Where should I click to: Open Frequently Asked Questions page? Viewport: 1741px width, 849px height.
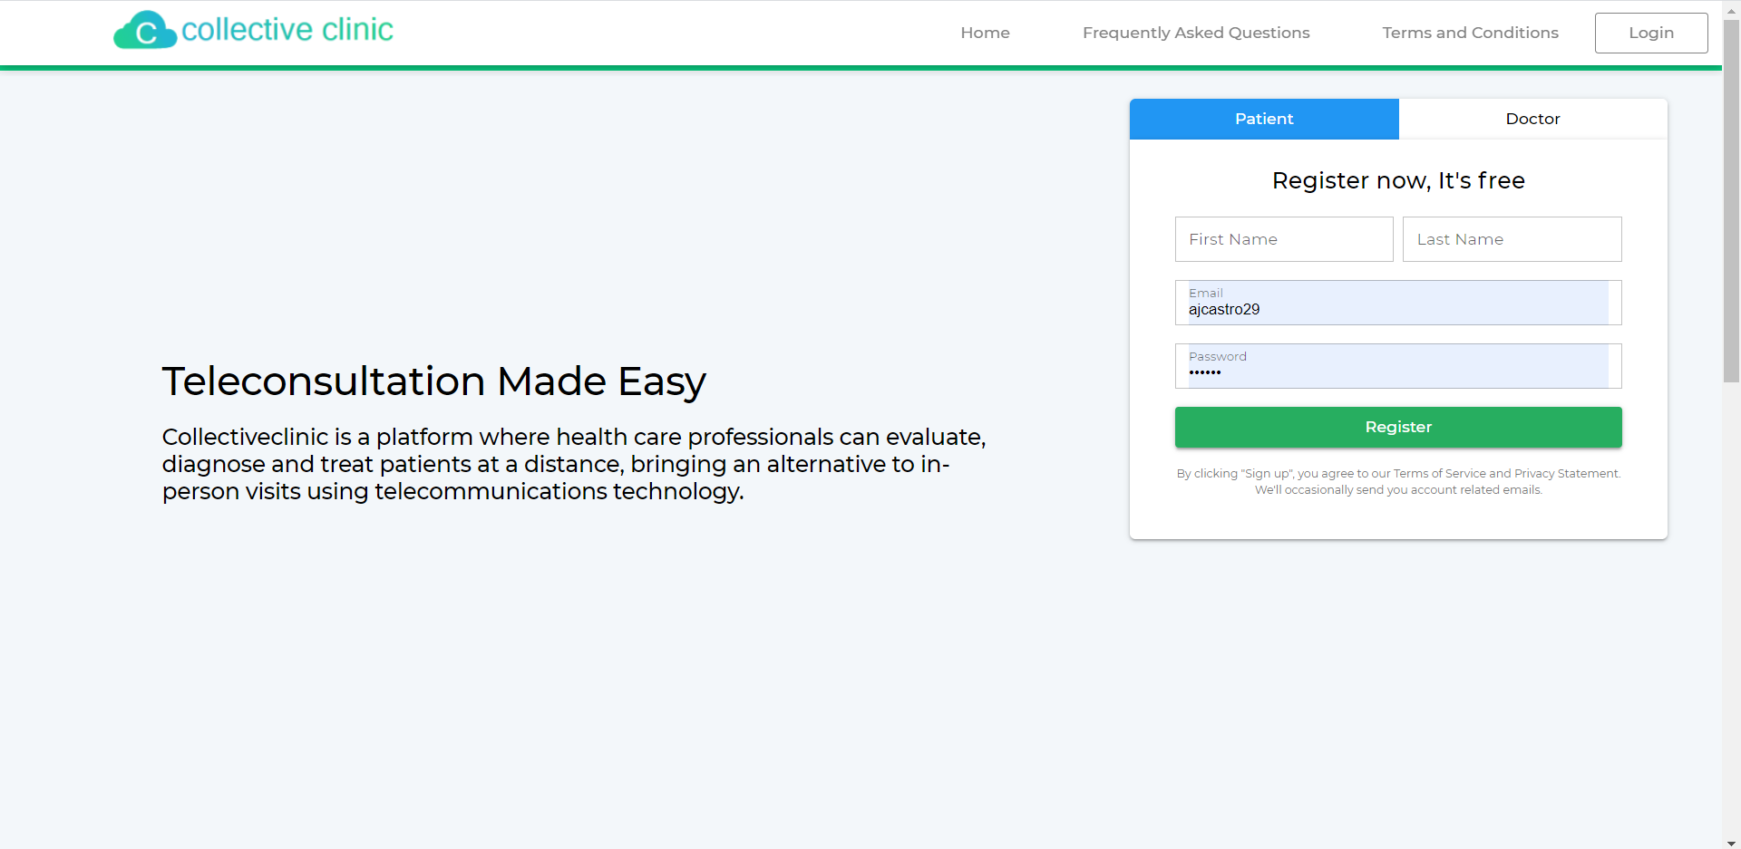1196,33
